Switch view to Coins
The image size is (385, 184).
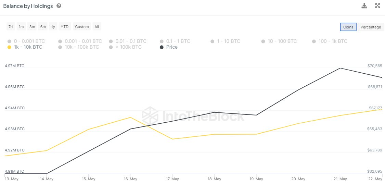pyautogui.click(x=348, y=27)
